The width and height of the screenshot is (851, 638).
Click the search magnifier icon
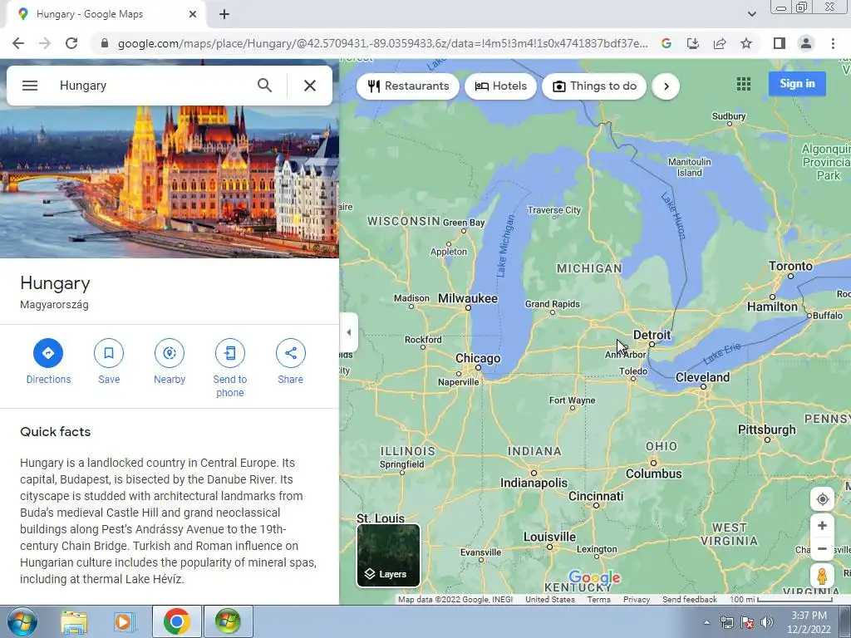pyautogui.click(x=264, y=86)
